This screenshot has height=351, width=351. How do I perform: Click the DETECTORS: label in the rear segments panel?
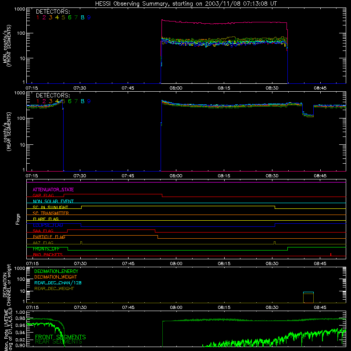click(53, 95)
